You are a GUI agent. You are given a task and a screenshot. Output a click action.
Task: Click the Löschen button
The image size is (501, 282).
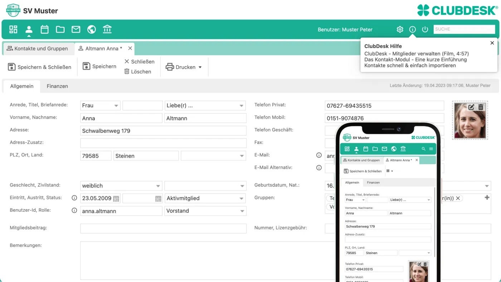click(138, 72)
